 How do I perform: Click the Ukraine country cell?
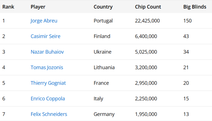point(102,52)
